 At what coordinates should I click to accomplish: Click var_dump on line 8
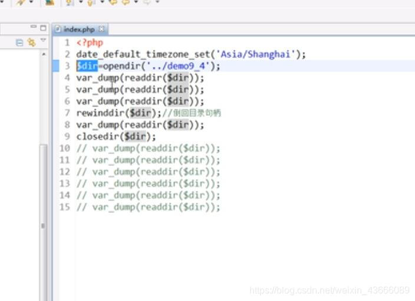(x=98, y=125)
